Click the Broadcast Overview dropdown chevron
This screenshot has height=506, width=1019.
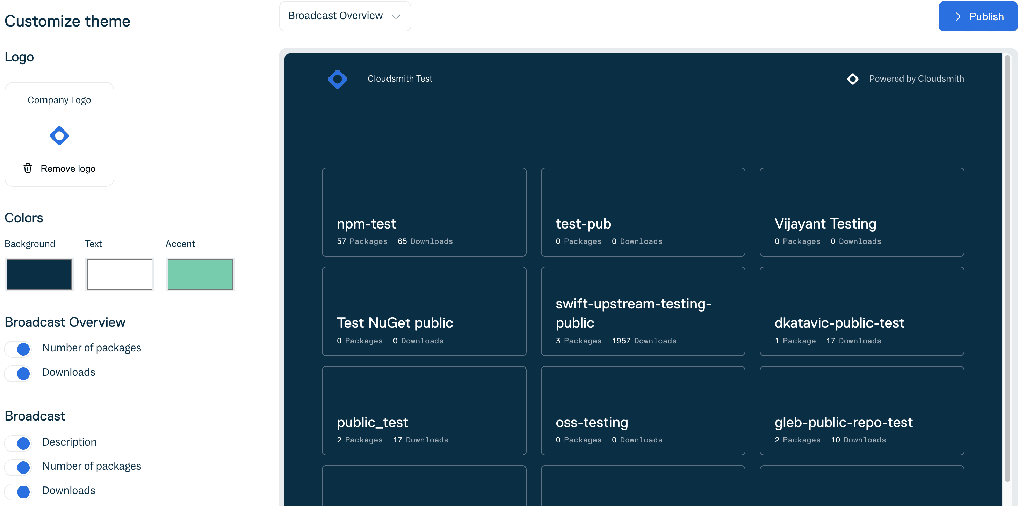click(396, 17)
